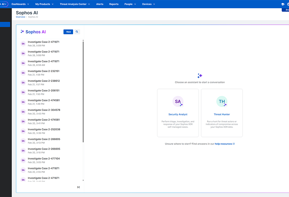Follow the help resources link
The image size is (289, 197).
coord(223,144)
